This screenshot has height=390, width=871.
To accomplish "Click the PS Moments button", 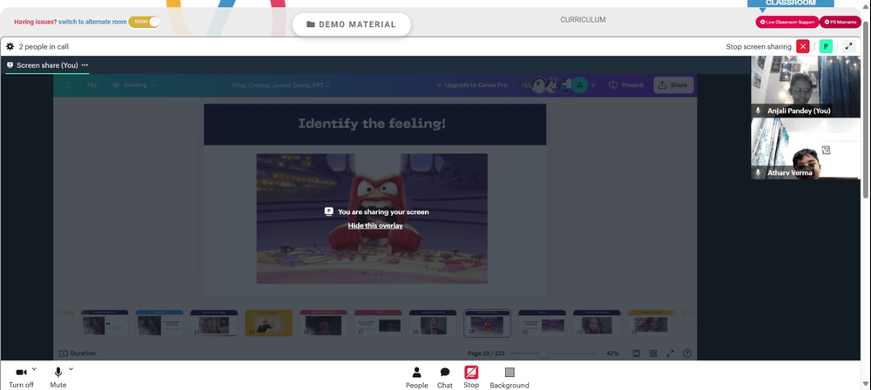I will pos(841,22).
